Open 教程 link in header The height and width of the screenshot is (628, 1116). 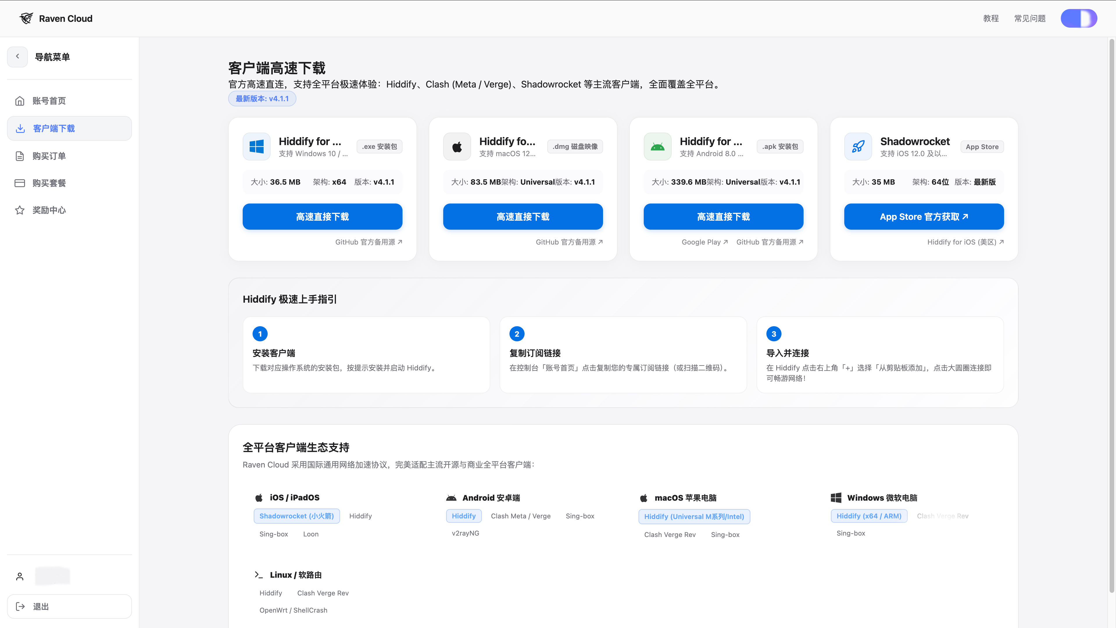point(991,18)
